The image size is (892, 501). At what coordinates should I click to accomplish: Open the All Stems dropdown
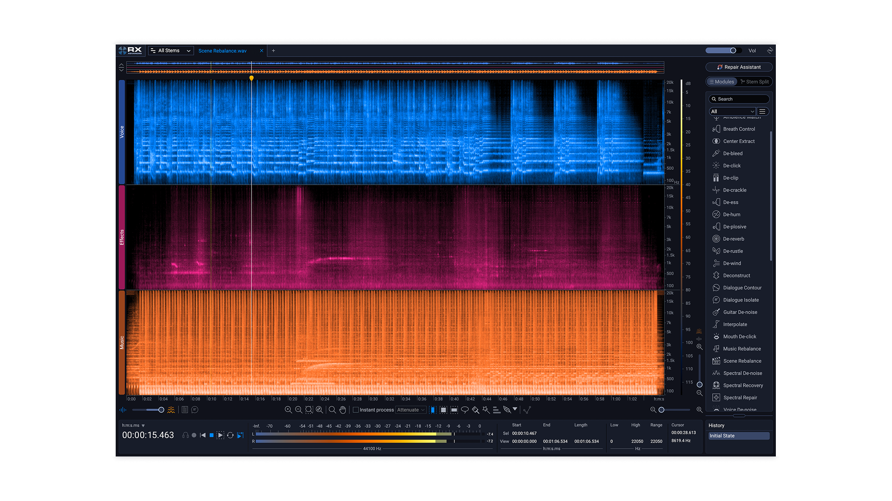click(171, 51)
